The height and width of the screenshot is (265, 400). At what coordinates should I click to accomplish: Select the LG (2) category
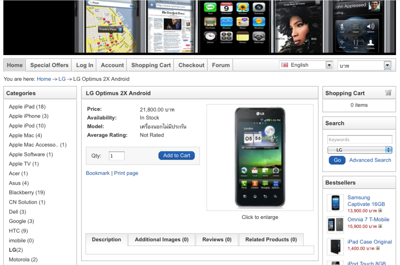pyautogui.click(x=16, y=250)
